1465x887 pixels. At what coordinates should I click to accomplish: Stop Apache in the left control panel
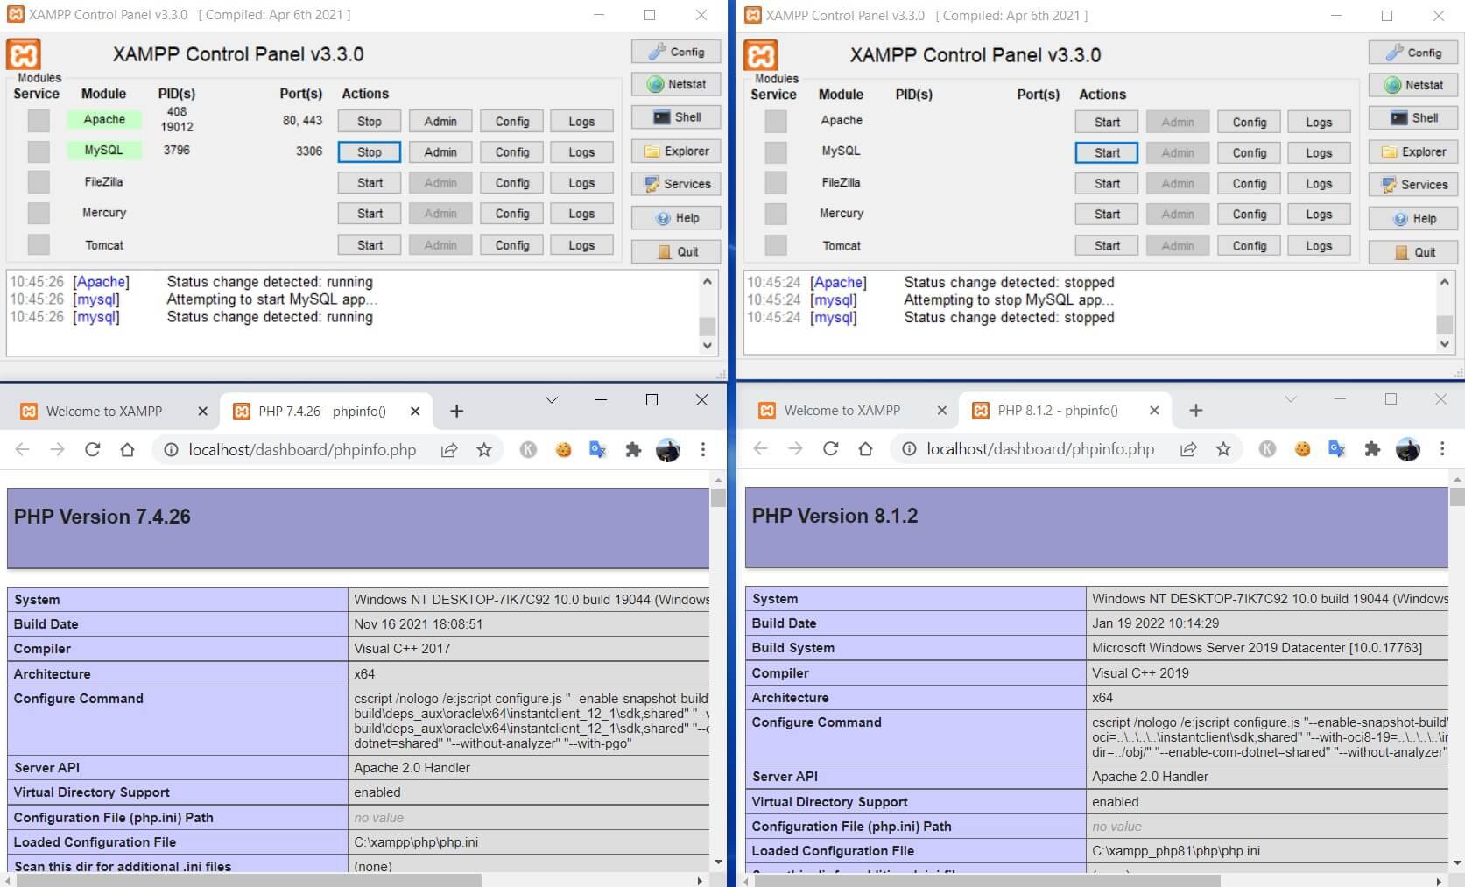pos(370,122)
